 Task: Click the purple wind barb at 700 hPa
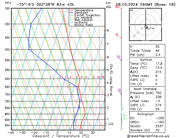[120, 91]
